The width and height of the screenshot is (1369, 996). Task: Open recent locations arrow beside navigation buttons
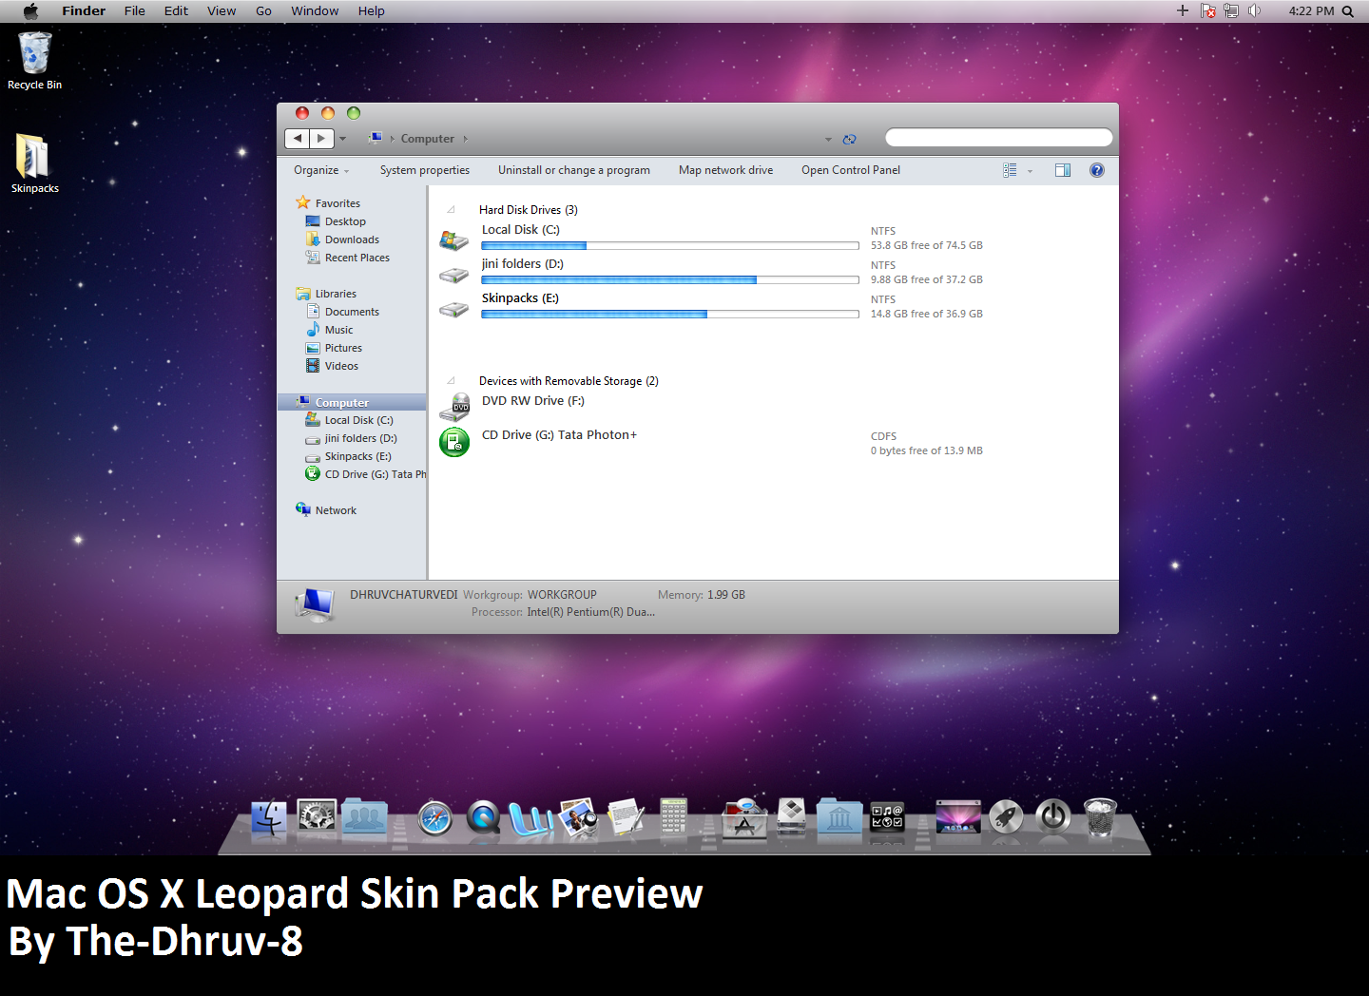(x=343, y=139)
